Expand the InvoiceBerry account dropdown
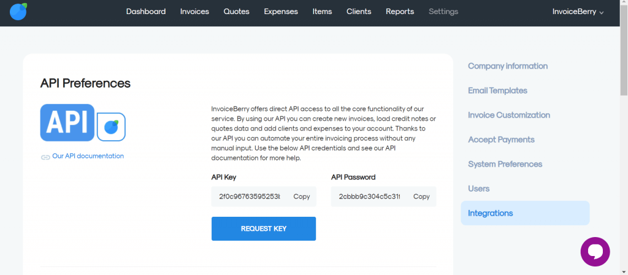 [x=578, y=12]
